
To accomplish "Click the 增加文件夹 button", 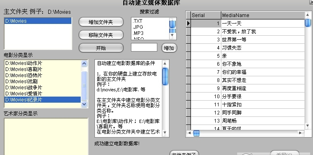I will pos(101,22).
